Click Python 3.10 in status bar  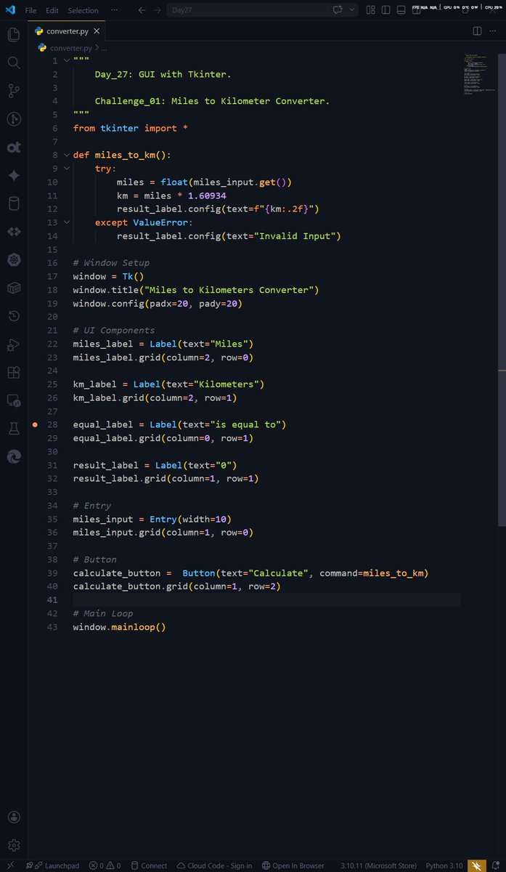point(444,865)
